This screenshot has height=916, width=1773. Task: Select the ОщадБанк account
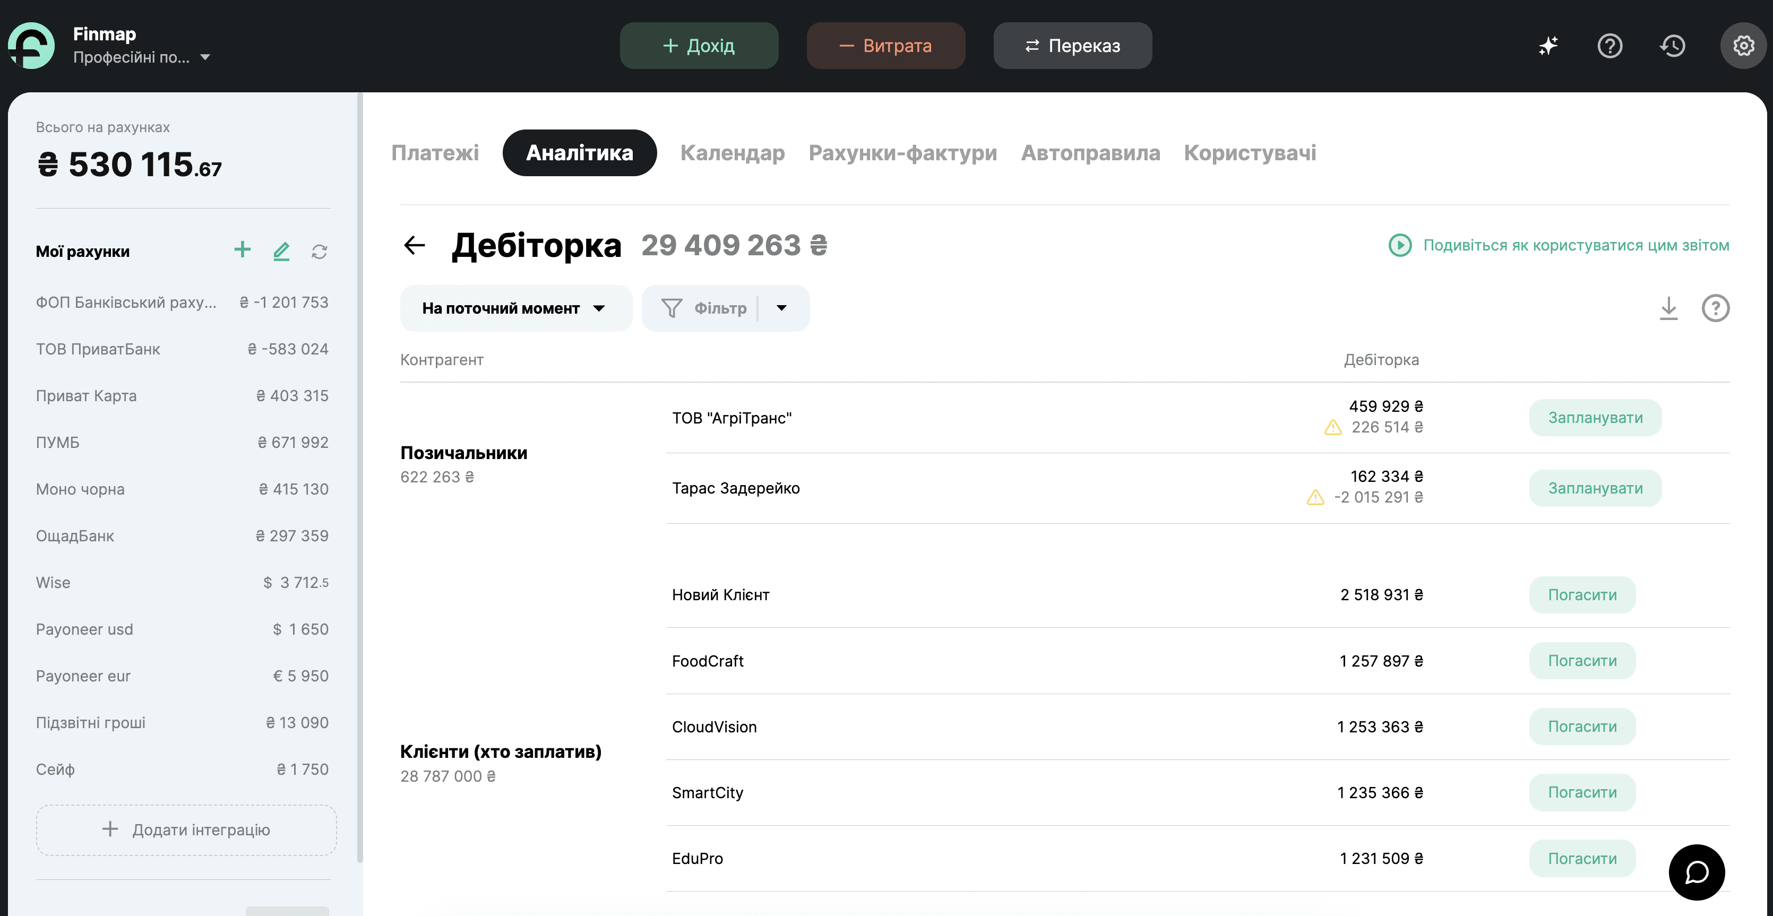[x=183, y=536]
